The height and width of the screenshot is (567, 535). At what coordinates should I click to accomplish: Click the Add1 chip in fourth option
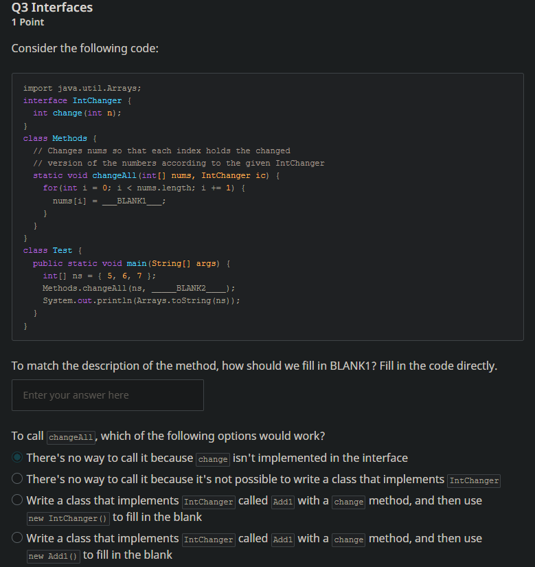point(282,540)
